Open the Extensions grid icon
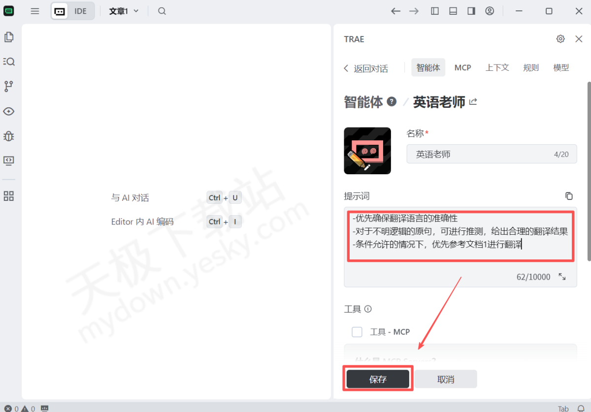Image resolution: width=591 pixels, height=412 pixels. tap(9, 196)
